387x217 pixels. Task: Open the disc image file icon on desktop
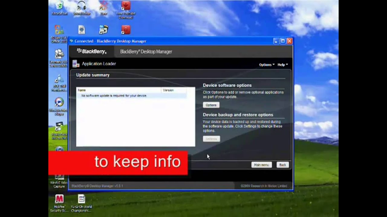82,30
